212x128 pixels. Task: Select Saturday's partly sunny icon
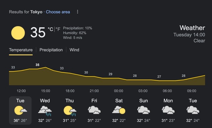point(119,110)
